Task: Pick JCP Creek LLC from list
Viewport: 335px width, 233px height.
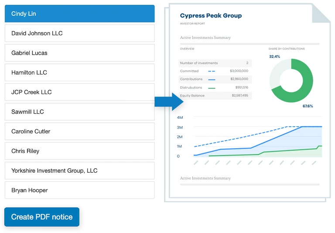Action: [79, 92]
